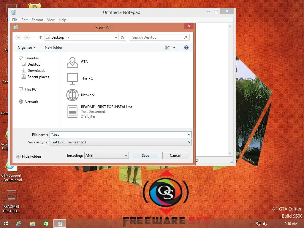The height and width of the screenshot is (228, 304).
Task: Refresh the Desktop folder view
Action: 122,37
